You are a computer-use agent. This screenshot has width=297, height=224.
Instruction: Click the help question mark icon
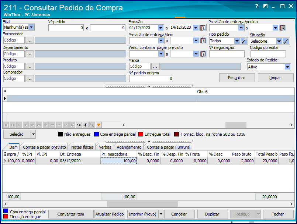click(x=257, y=6)
